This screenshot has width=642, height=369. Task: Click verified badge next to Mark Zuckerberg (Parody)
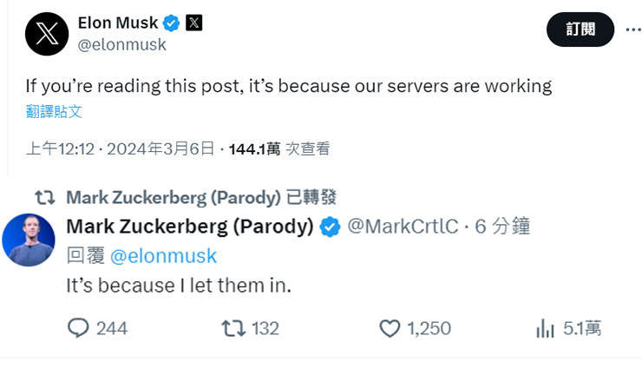pyautogui.click(x=331, y=227)
